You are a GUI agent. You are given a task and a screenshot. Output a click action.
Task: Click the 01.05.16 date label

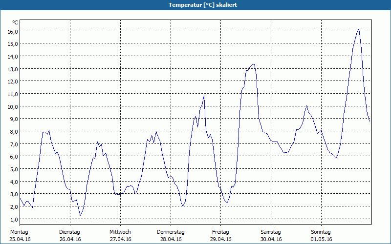pos(322,239)
